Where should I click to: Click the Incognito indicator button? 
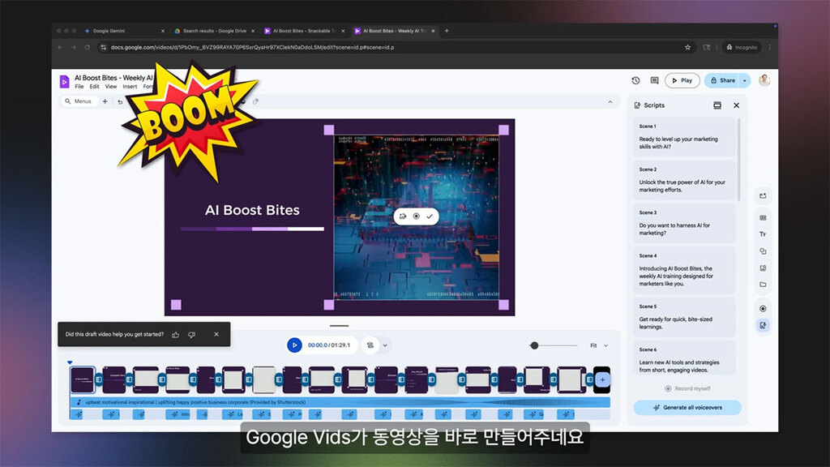(x=742, y=47)
